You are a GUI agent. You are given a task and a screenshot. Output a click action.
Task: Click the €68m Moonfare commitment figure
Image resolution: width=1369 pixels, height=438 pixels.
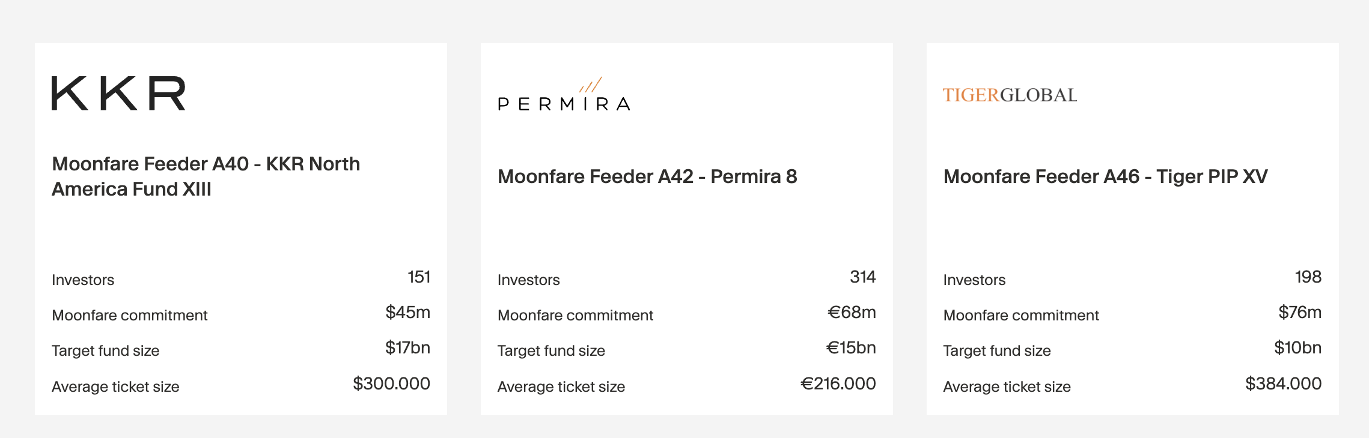coord(852,313)
